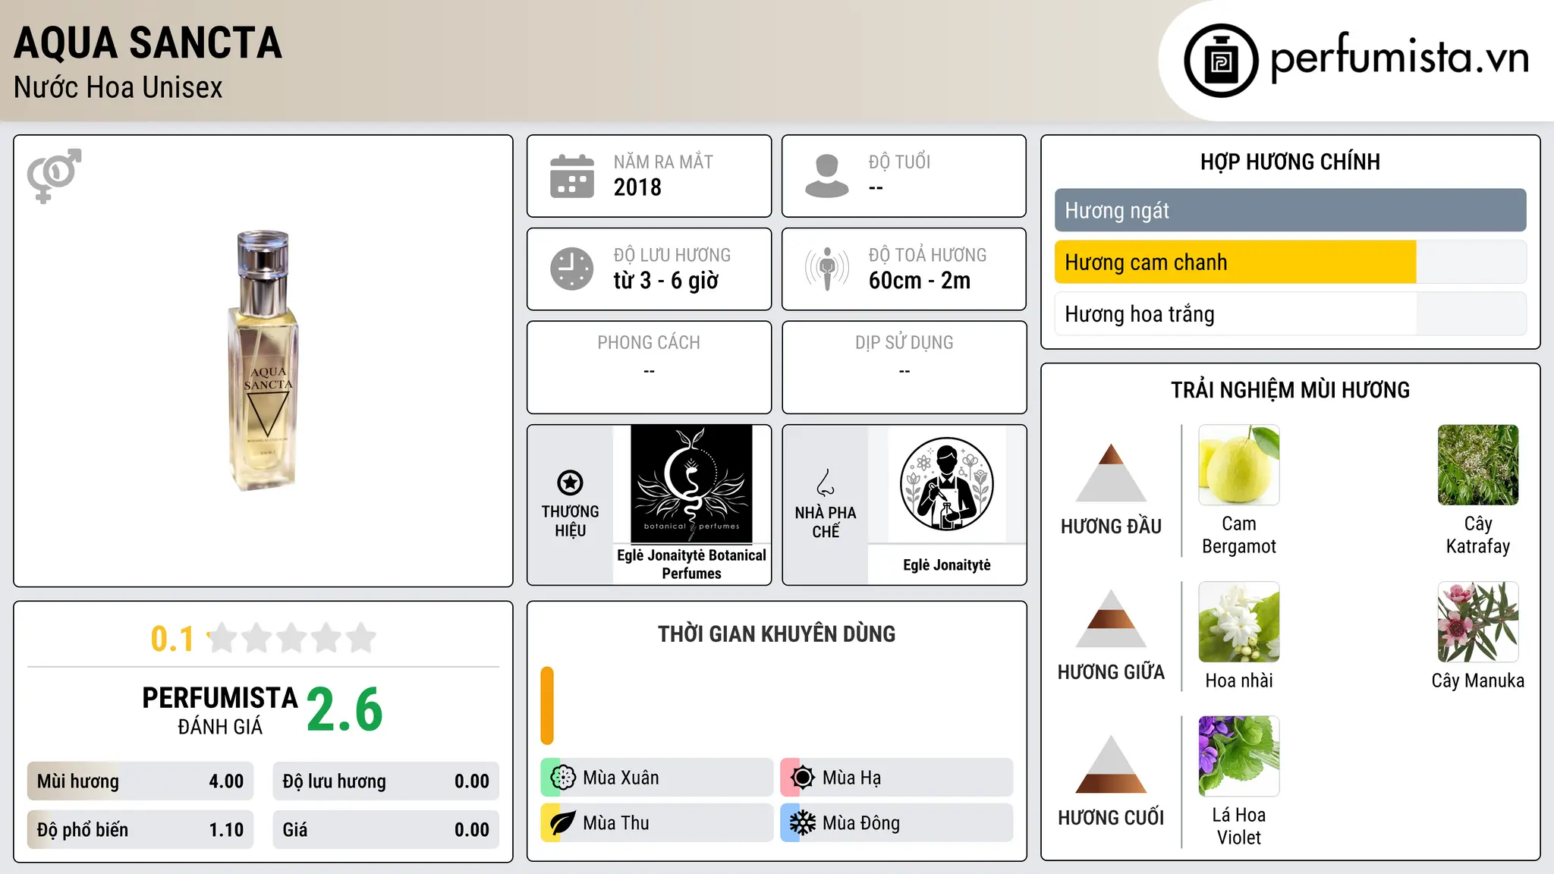Image resolution: width=1554 pixels, height=874 pixels.
Task: Select the Mùa Xuân season button
Action: coord(657,778)
